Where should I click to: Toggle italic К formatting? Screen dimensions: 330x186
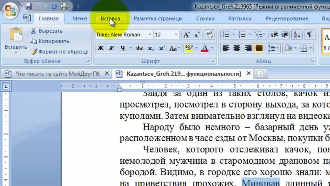point(111,48)
